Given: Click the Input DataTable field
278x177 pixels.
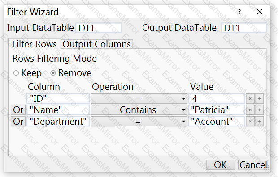Looking at the screenshot, I should (x=99, y=28).
